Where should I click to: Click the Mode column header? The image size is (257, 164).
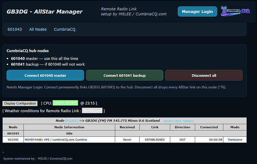pyautogui.click(x=235, y=127)
